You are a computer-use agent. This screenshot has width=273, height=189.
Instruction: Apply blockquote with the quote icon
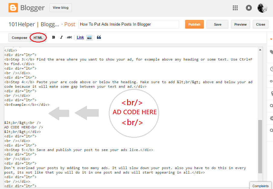(x=99, y=37)
